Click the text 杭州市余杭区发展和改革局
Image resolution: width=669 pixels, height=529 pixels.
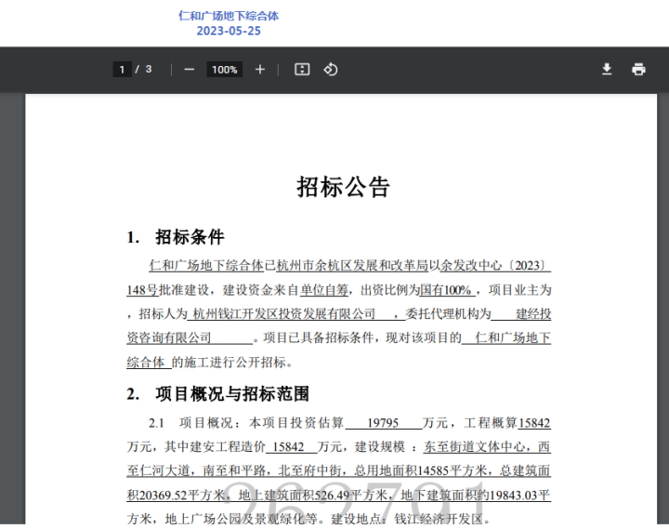click(x=352, y=266)
